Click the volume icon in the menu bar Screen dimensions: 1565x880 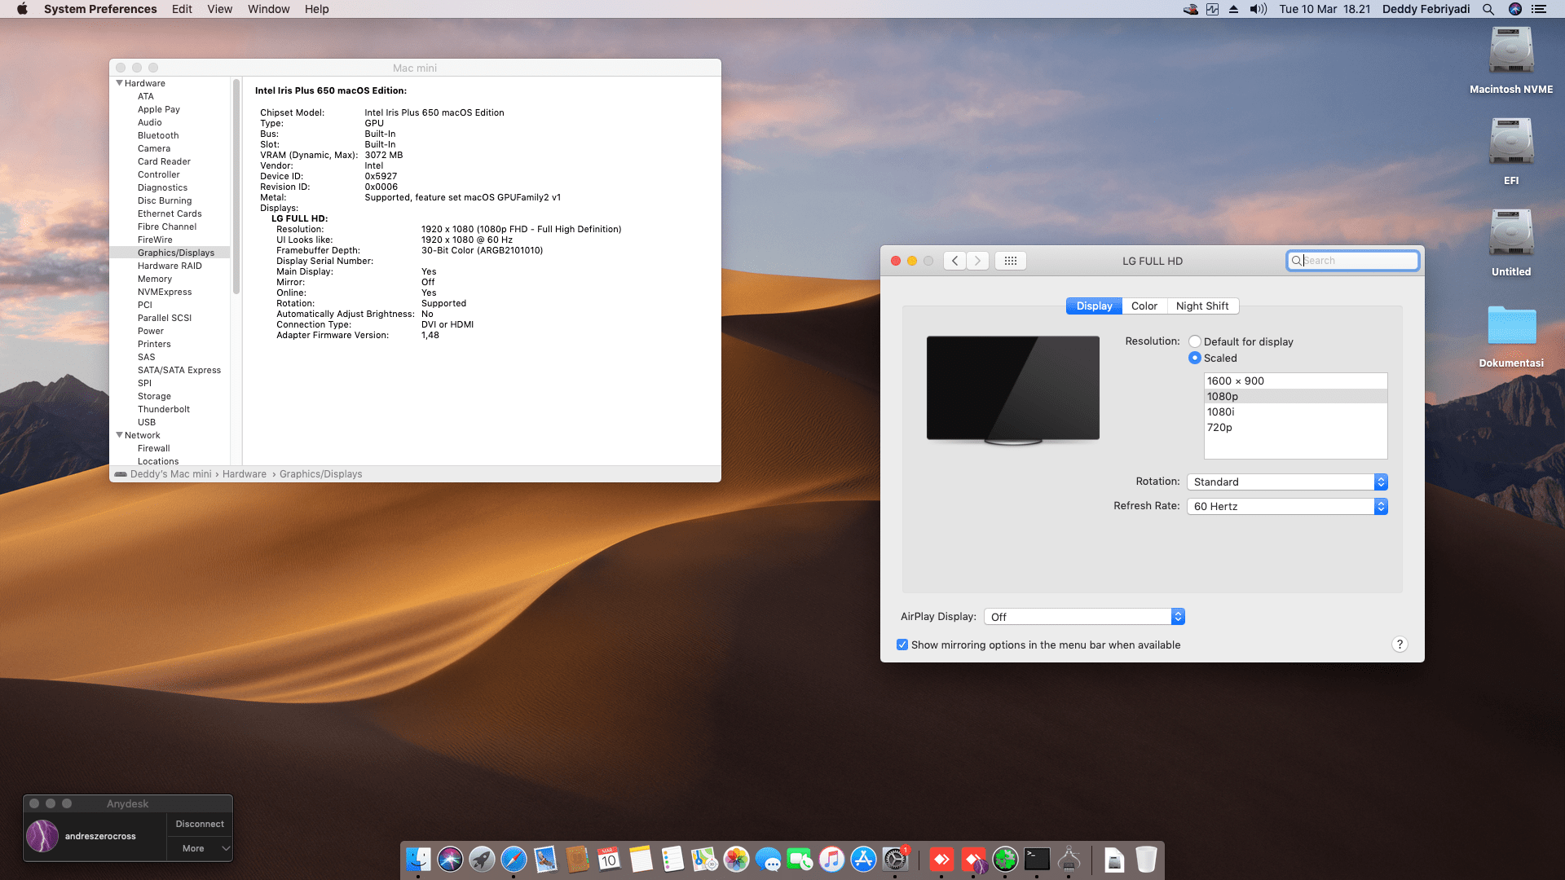point(1256,9)
